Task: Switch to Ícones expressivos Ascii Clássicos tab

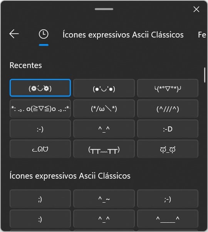Action: (123, 35)
